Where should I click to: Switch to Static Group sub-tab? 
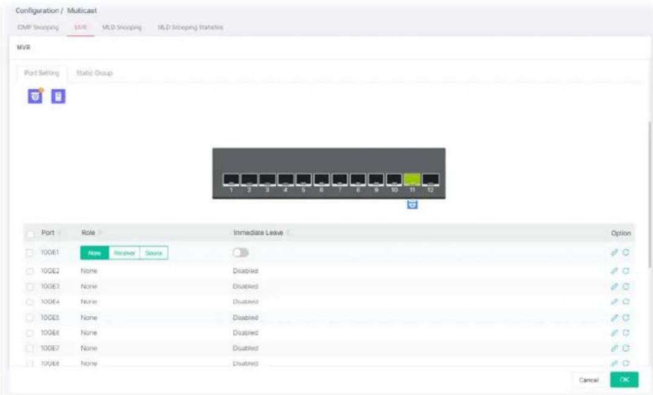(x=95, y=73)
